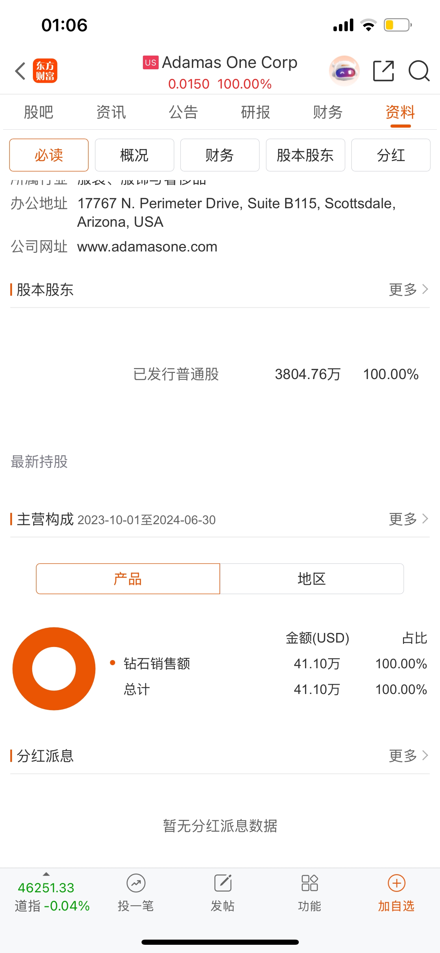Select the 产品 segment toggle
440x953 pixels.
click(128, 579)
